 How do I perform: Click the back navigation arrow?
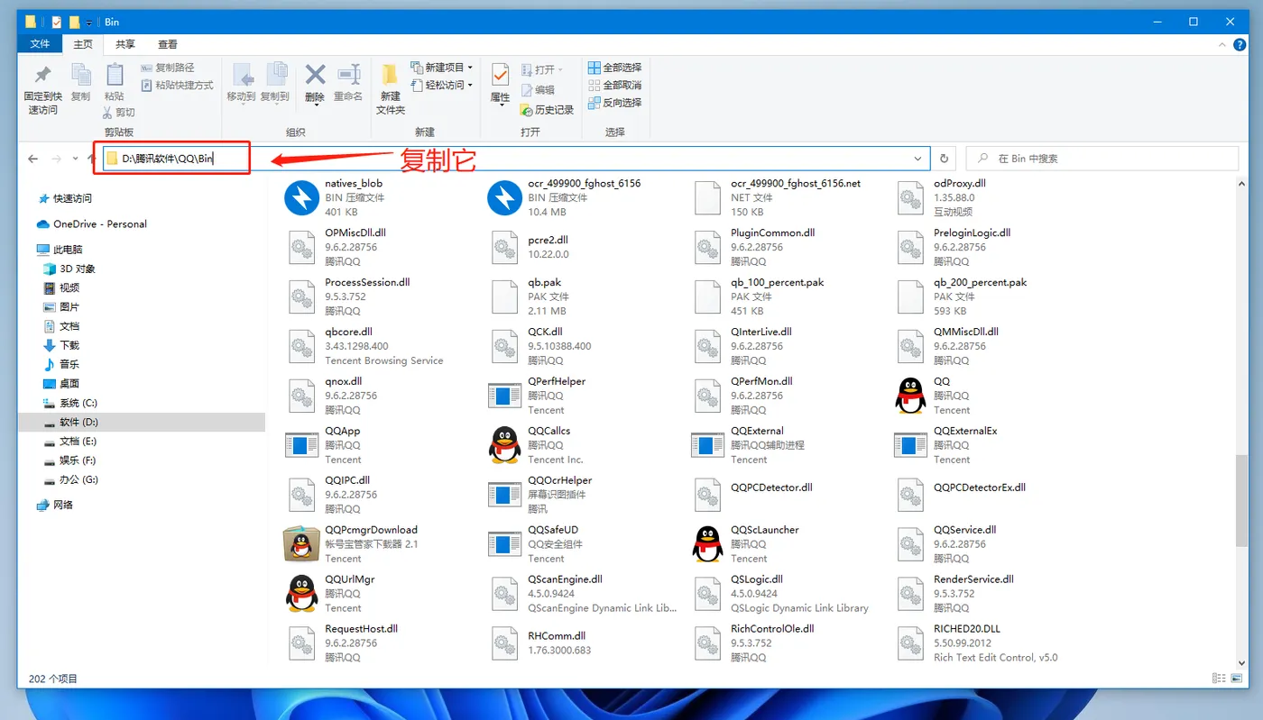click(x=33, y=159)
